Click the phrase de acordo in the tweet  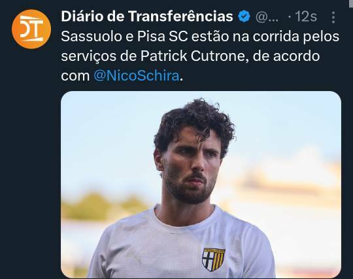coord(286,56)
